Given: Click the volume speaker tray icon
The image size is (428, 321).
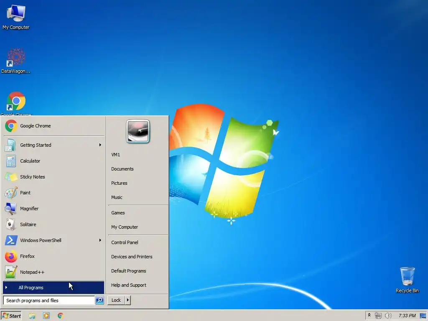Looking at the screenshot, I should pos(388,316).
